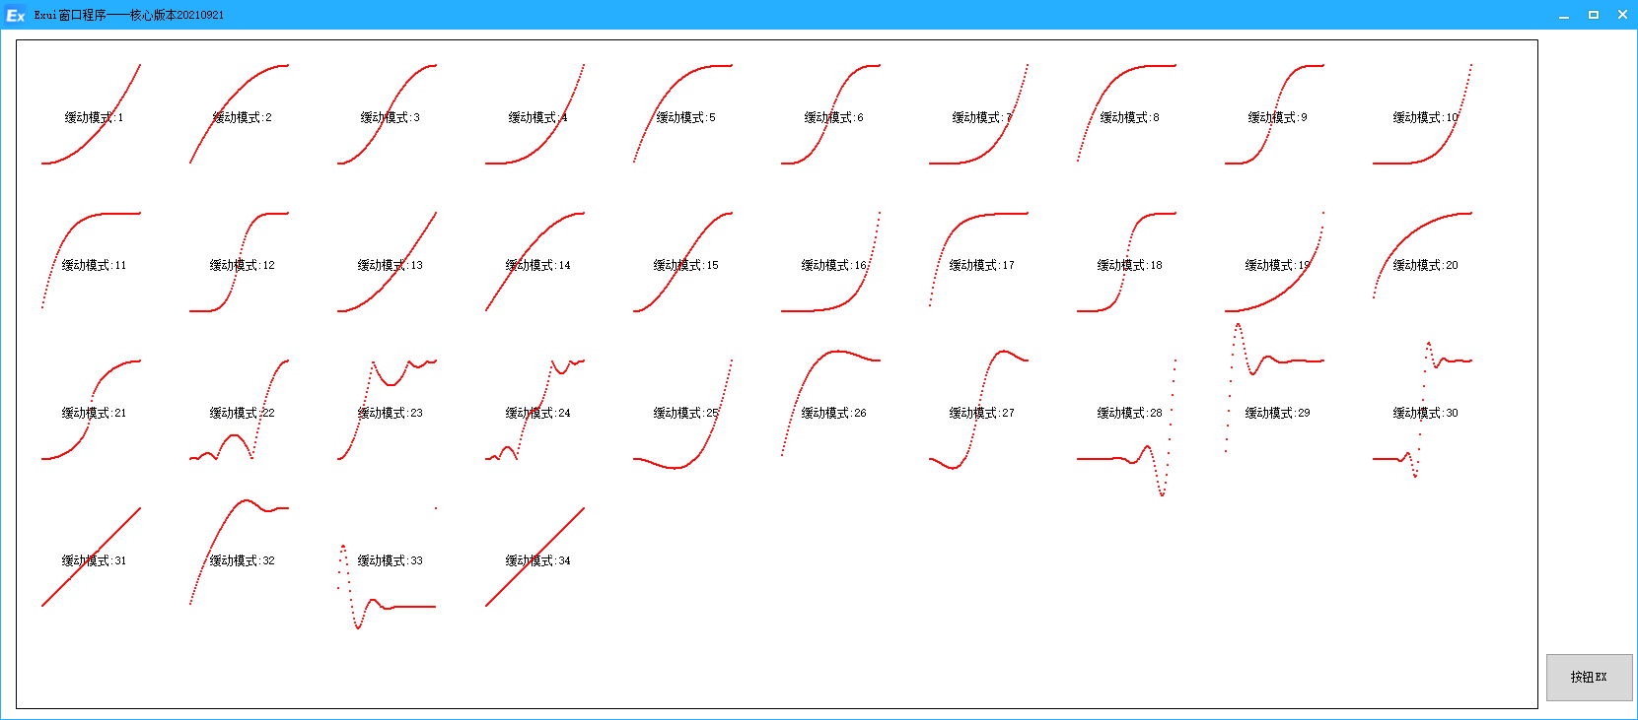This screenshot has height=720, width=1638.
Task: Choose the 缓动模式:12 easing label
Action: pyautogui.click(x=243, y=265)
